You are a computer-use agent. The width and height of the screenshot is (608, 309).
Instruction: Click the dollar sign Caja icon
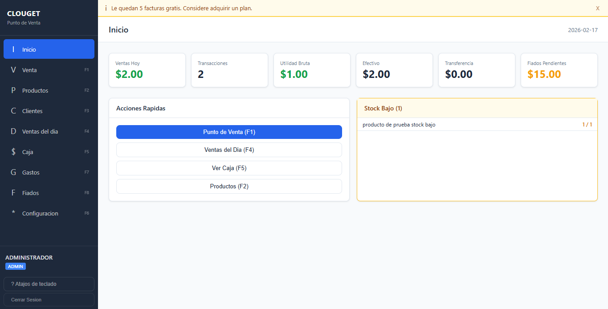point(13,152)
